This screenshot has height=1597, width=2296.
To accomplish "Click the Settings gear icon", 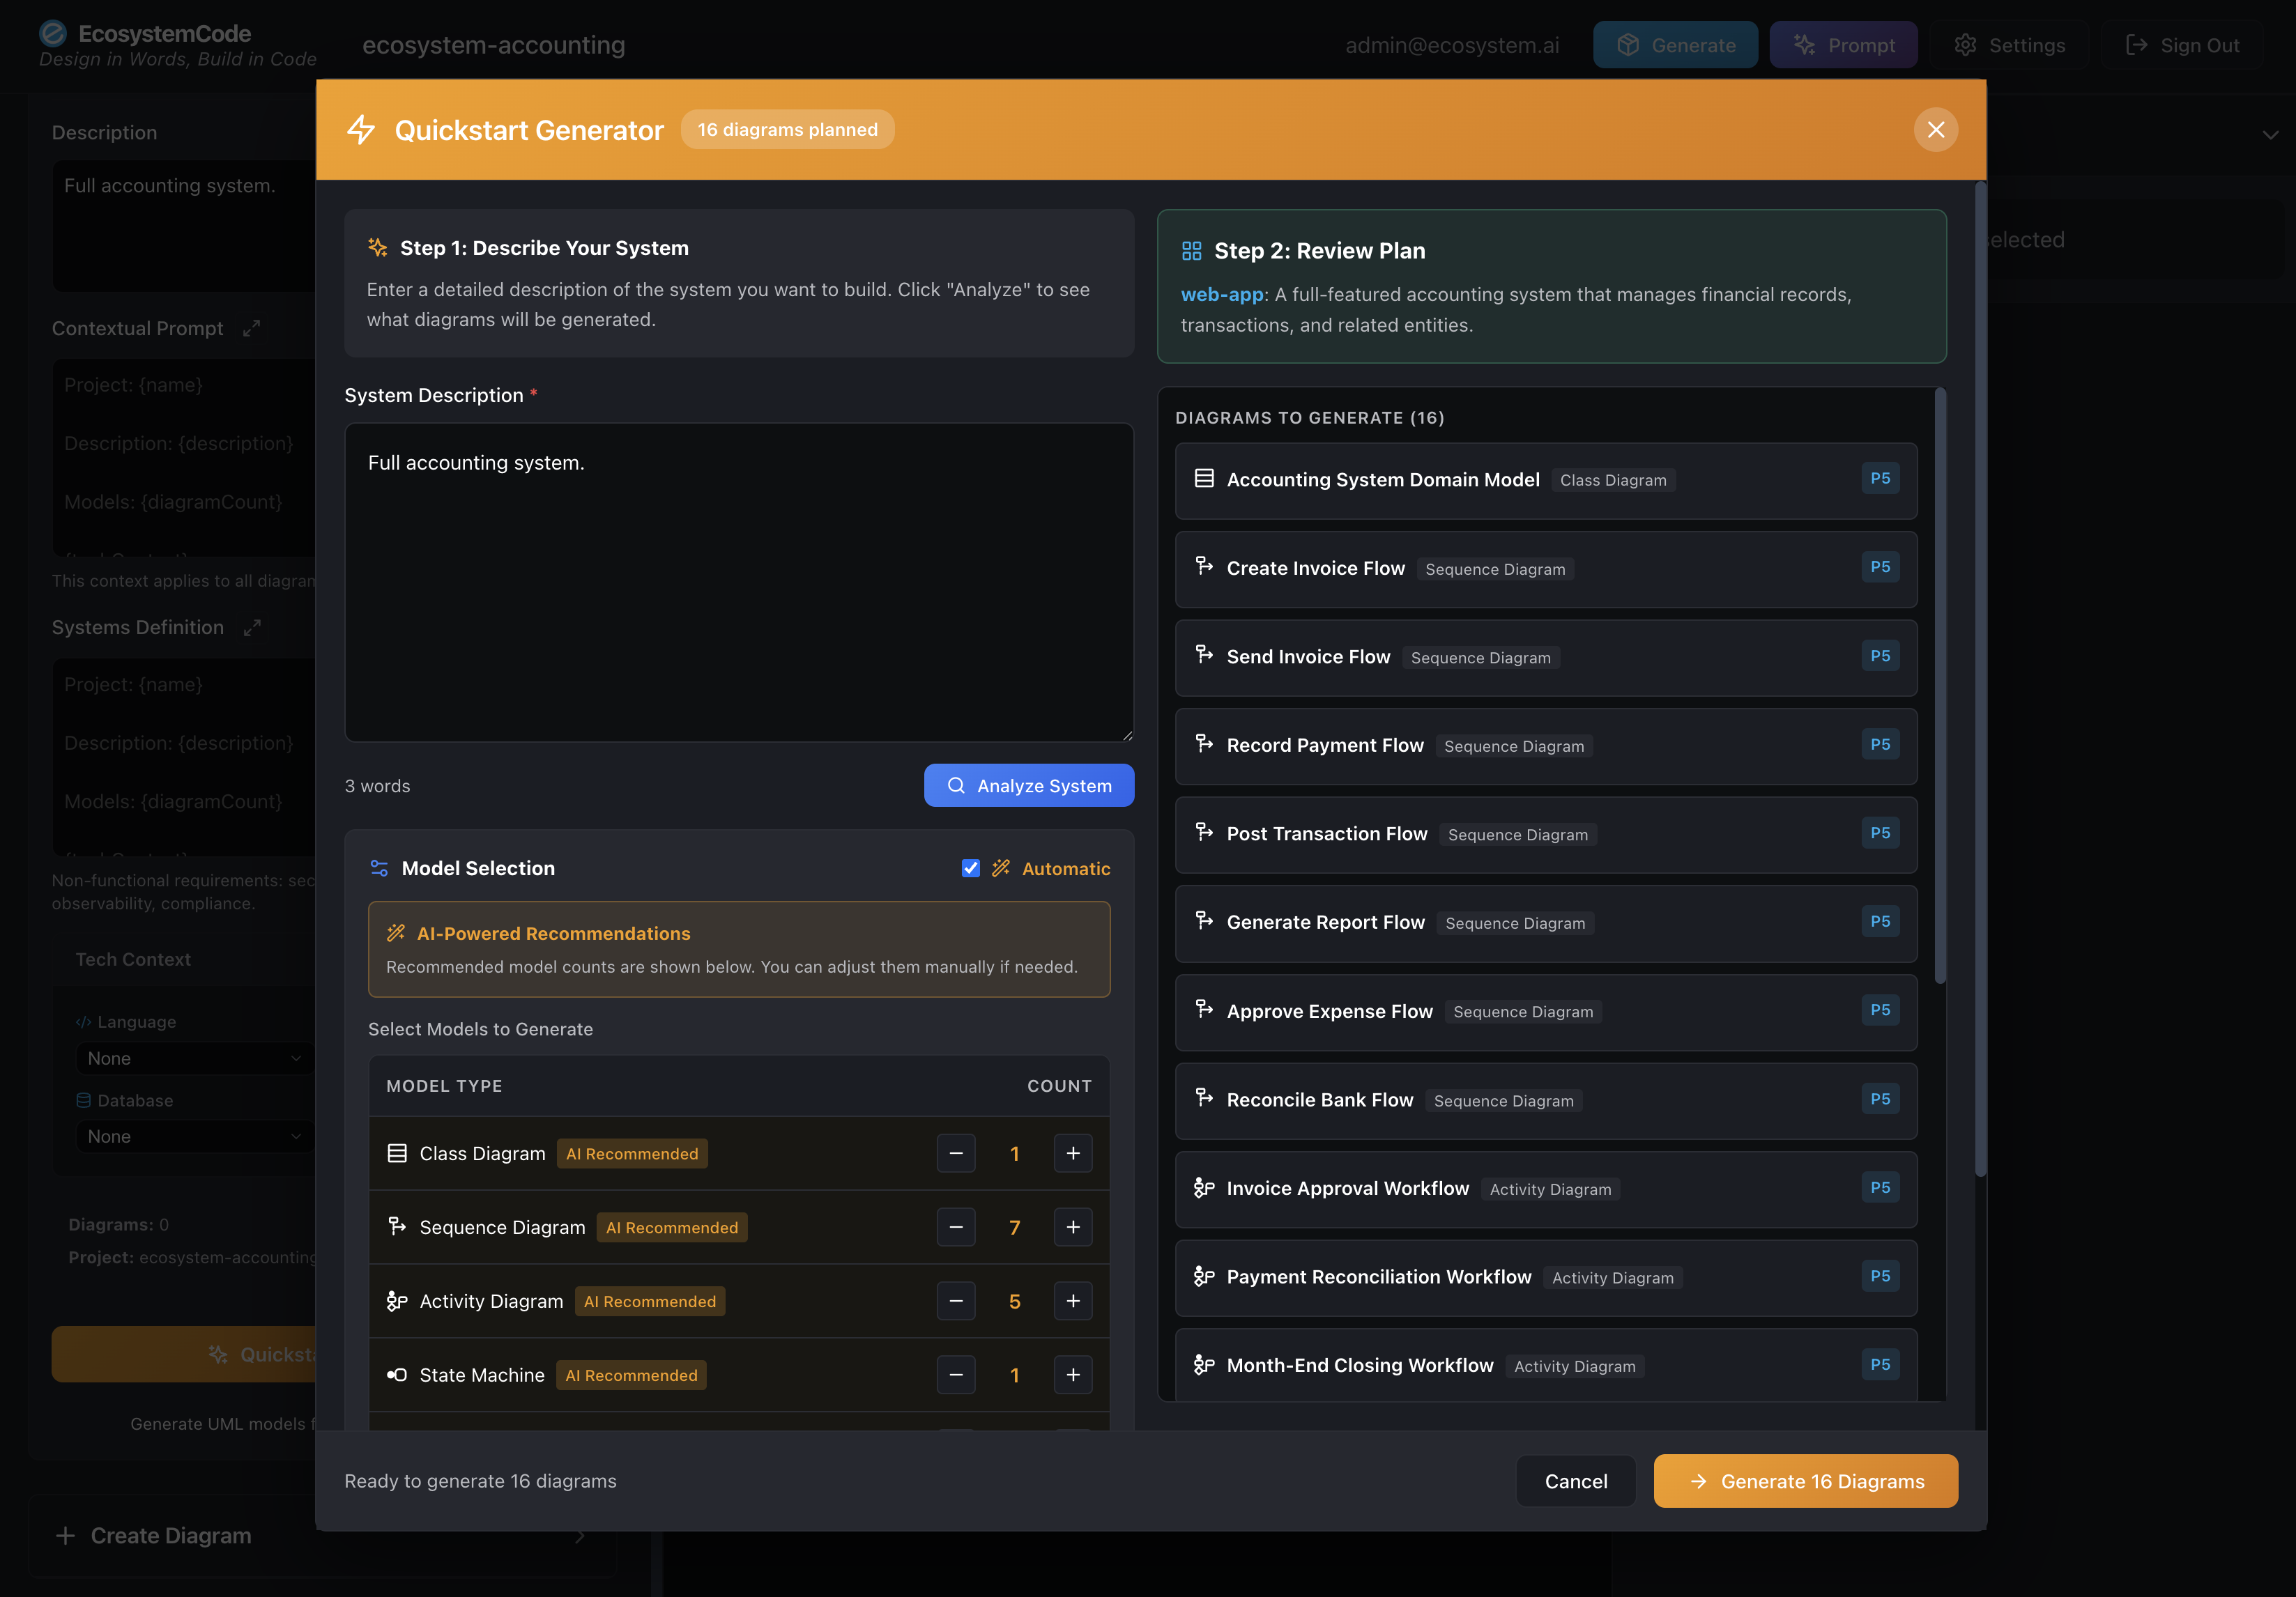I will tap(1966, 45).
